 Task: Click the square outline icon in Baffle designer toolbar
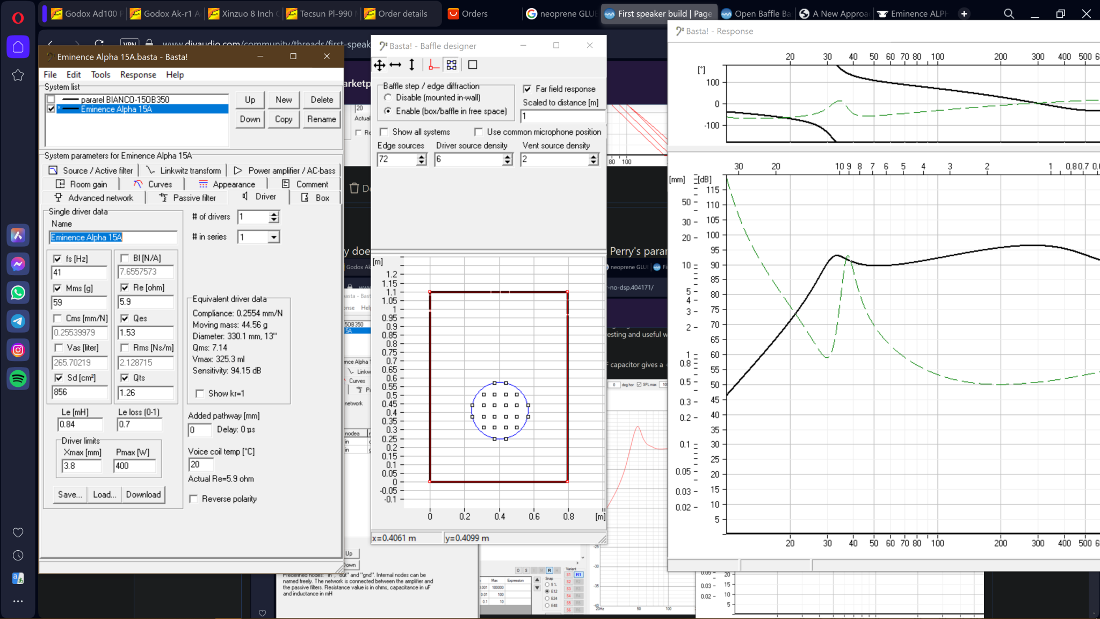coord(473,65)
